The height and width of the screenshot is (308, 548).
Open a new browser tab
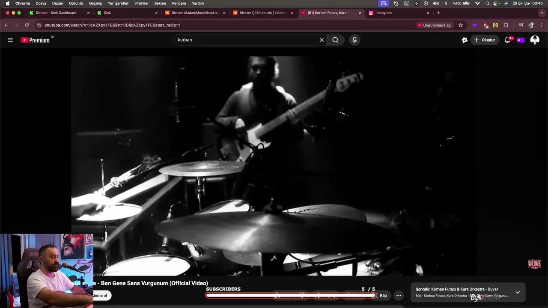click(x=438, y=13)
